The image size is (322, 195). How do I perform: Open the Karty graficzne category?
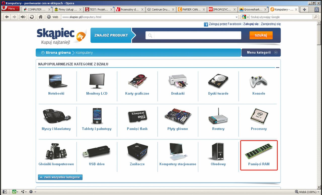pyautogui.click(x=137, y=84)
